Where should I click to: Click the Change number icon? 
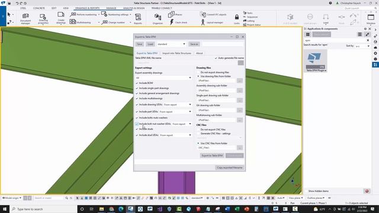[x=104, y=22]
